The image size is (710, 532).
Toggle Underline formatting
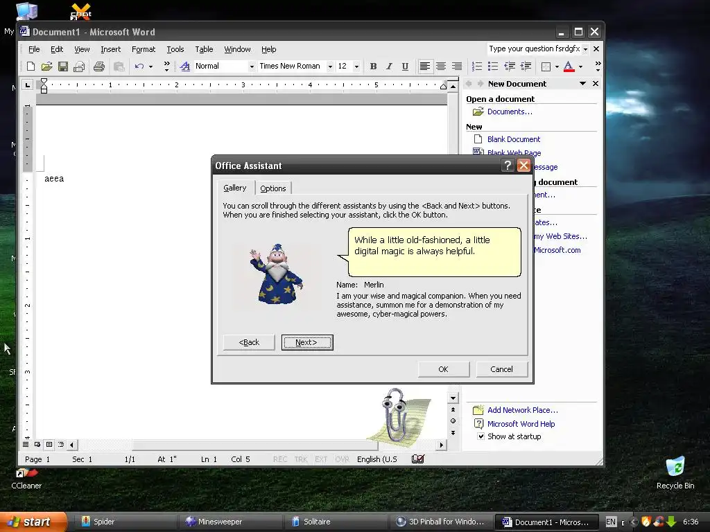pos(405,66)
